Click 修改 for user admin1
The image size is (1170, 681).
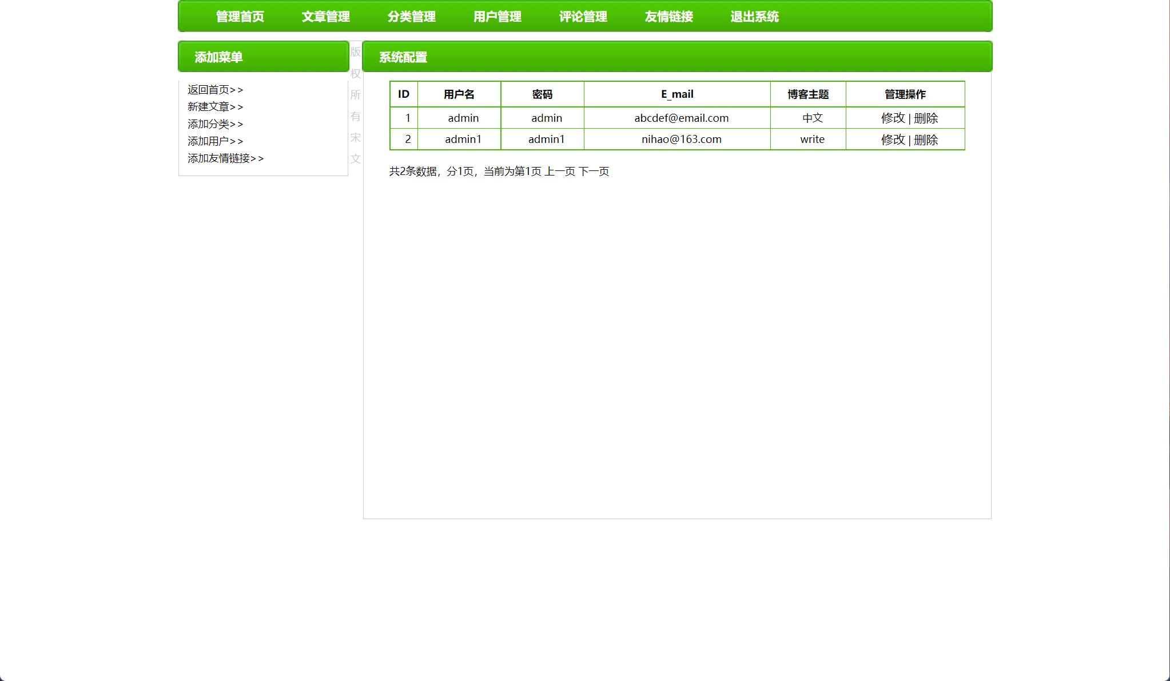click(x=893, y=140)
